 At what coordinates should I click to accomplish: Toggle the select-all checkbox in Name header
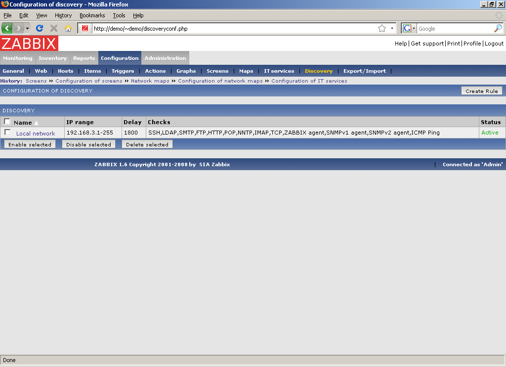7,122
